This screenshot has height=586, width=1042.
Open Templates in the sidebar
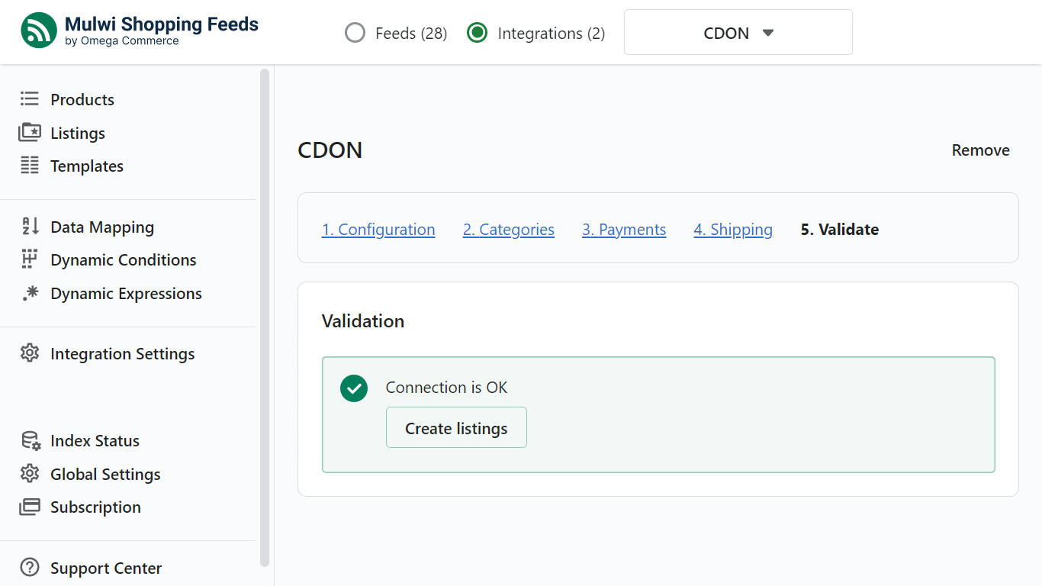point(87,166)
